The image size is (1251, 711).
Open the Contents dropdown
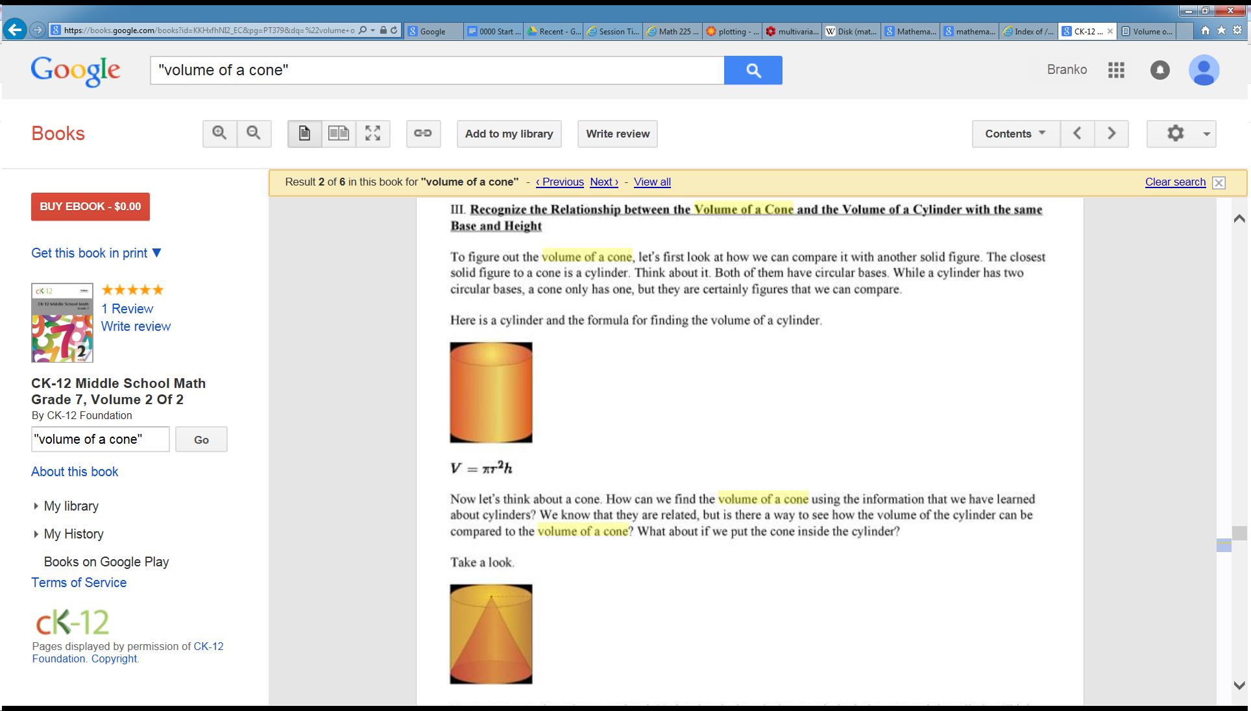pyautogui.click(x=1015, y=134)
